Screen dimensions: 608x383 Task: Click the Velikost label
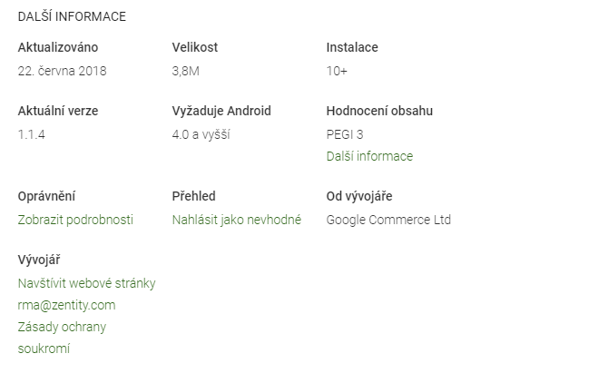coord(195,47)
